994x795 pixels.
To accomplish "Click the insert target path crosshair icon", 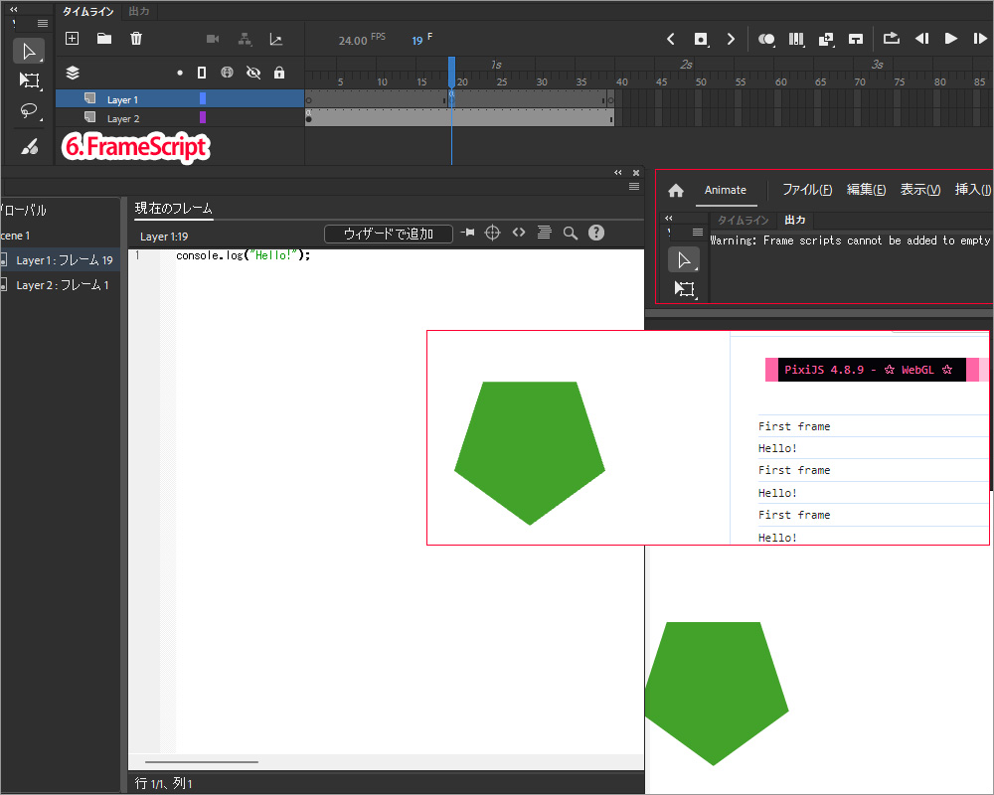I will point(492,233).
